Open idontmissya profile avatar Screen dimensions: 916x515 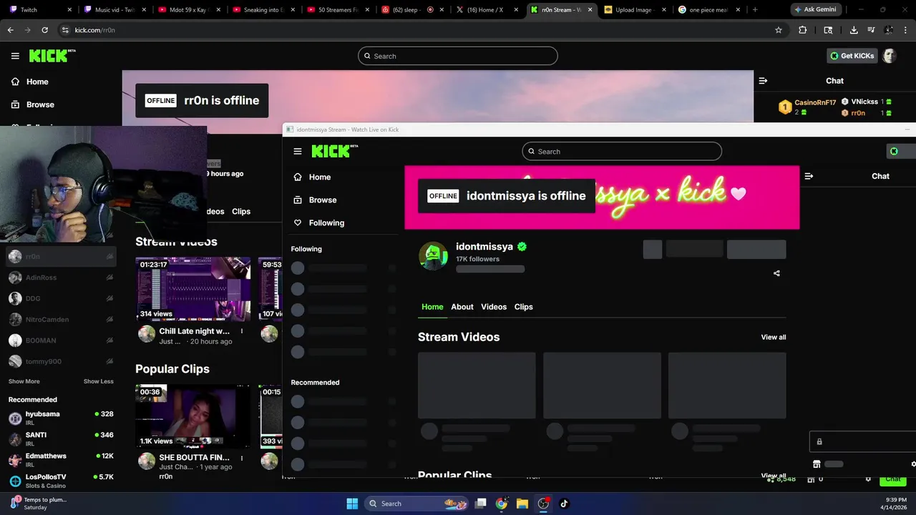pos(433,256)
